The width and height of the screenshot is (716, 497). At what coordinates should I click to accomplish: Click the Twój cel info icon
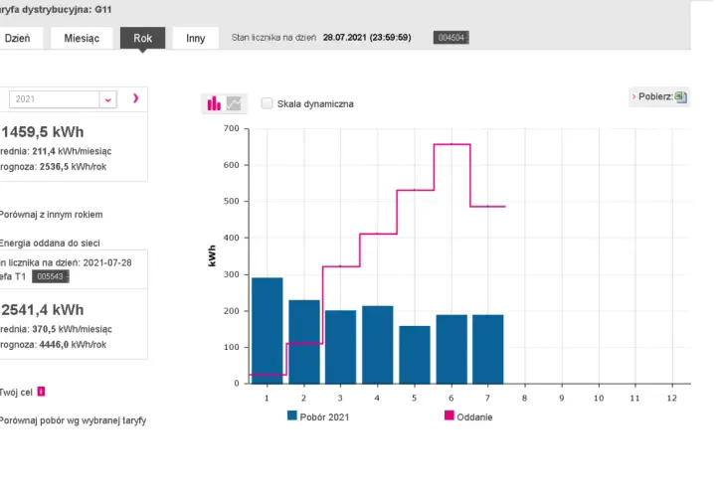pyautogui.click(x=41, y=392)
